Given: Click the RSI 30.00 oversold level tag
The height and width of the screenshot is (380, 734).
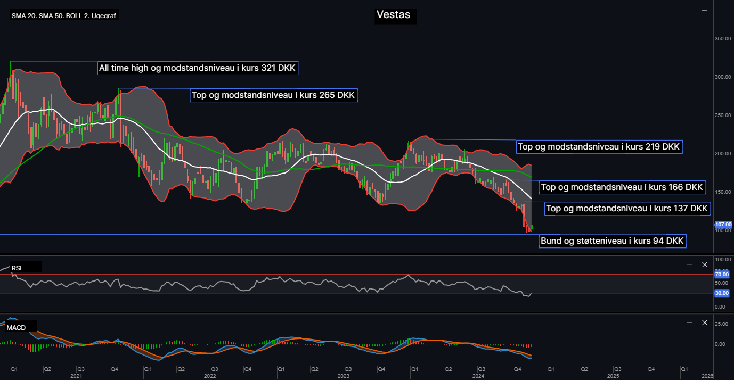Looking at the screenshot, I should [722, 293].
